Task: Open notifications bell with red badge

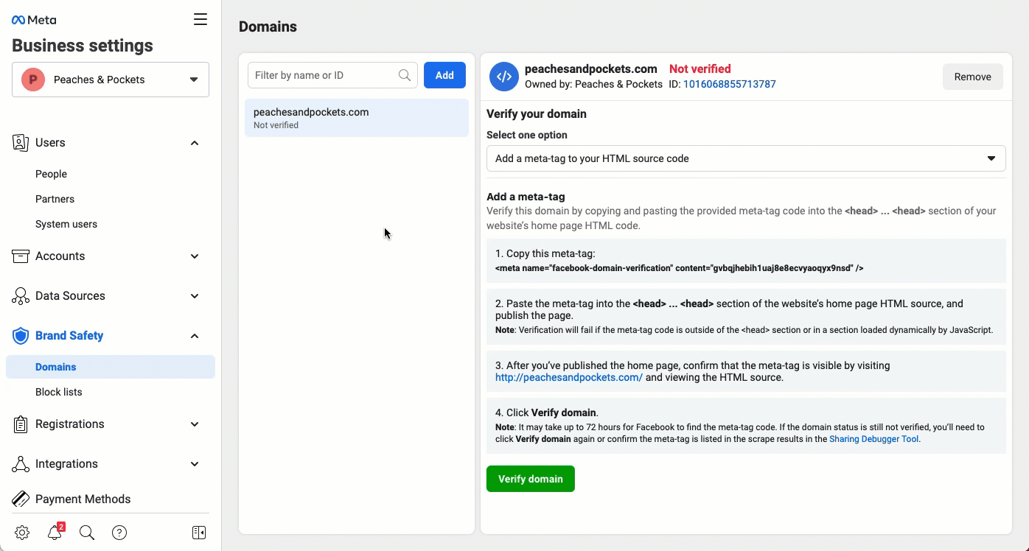Action: [55, 533]
